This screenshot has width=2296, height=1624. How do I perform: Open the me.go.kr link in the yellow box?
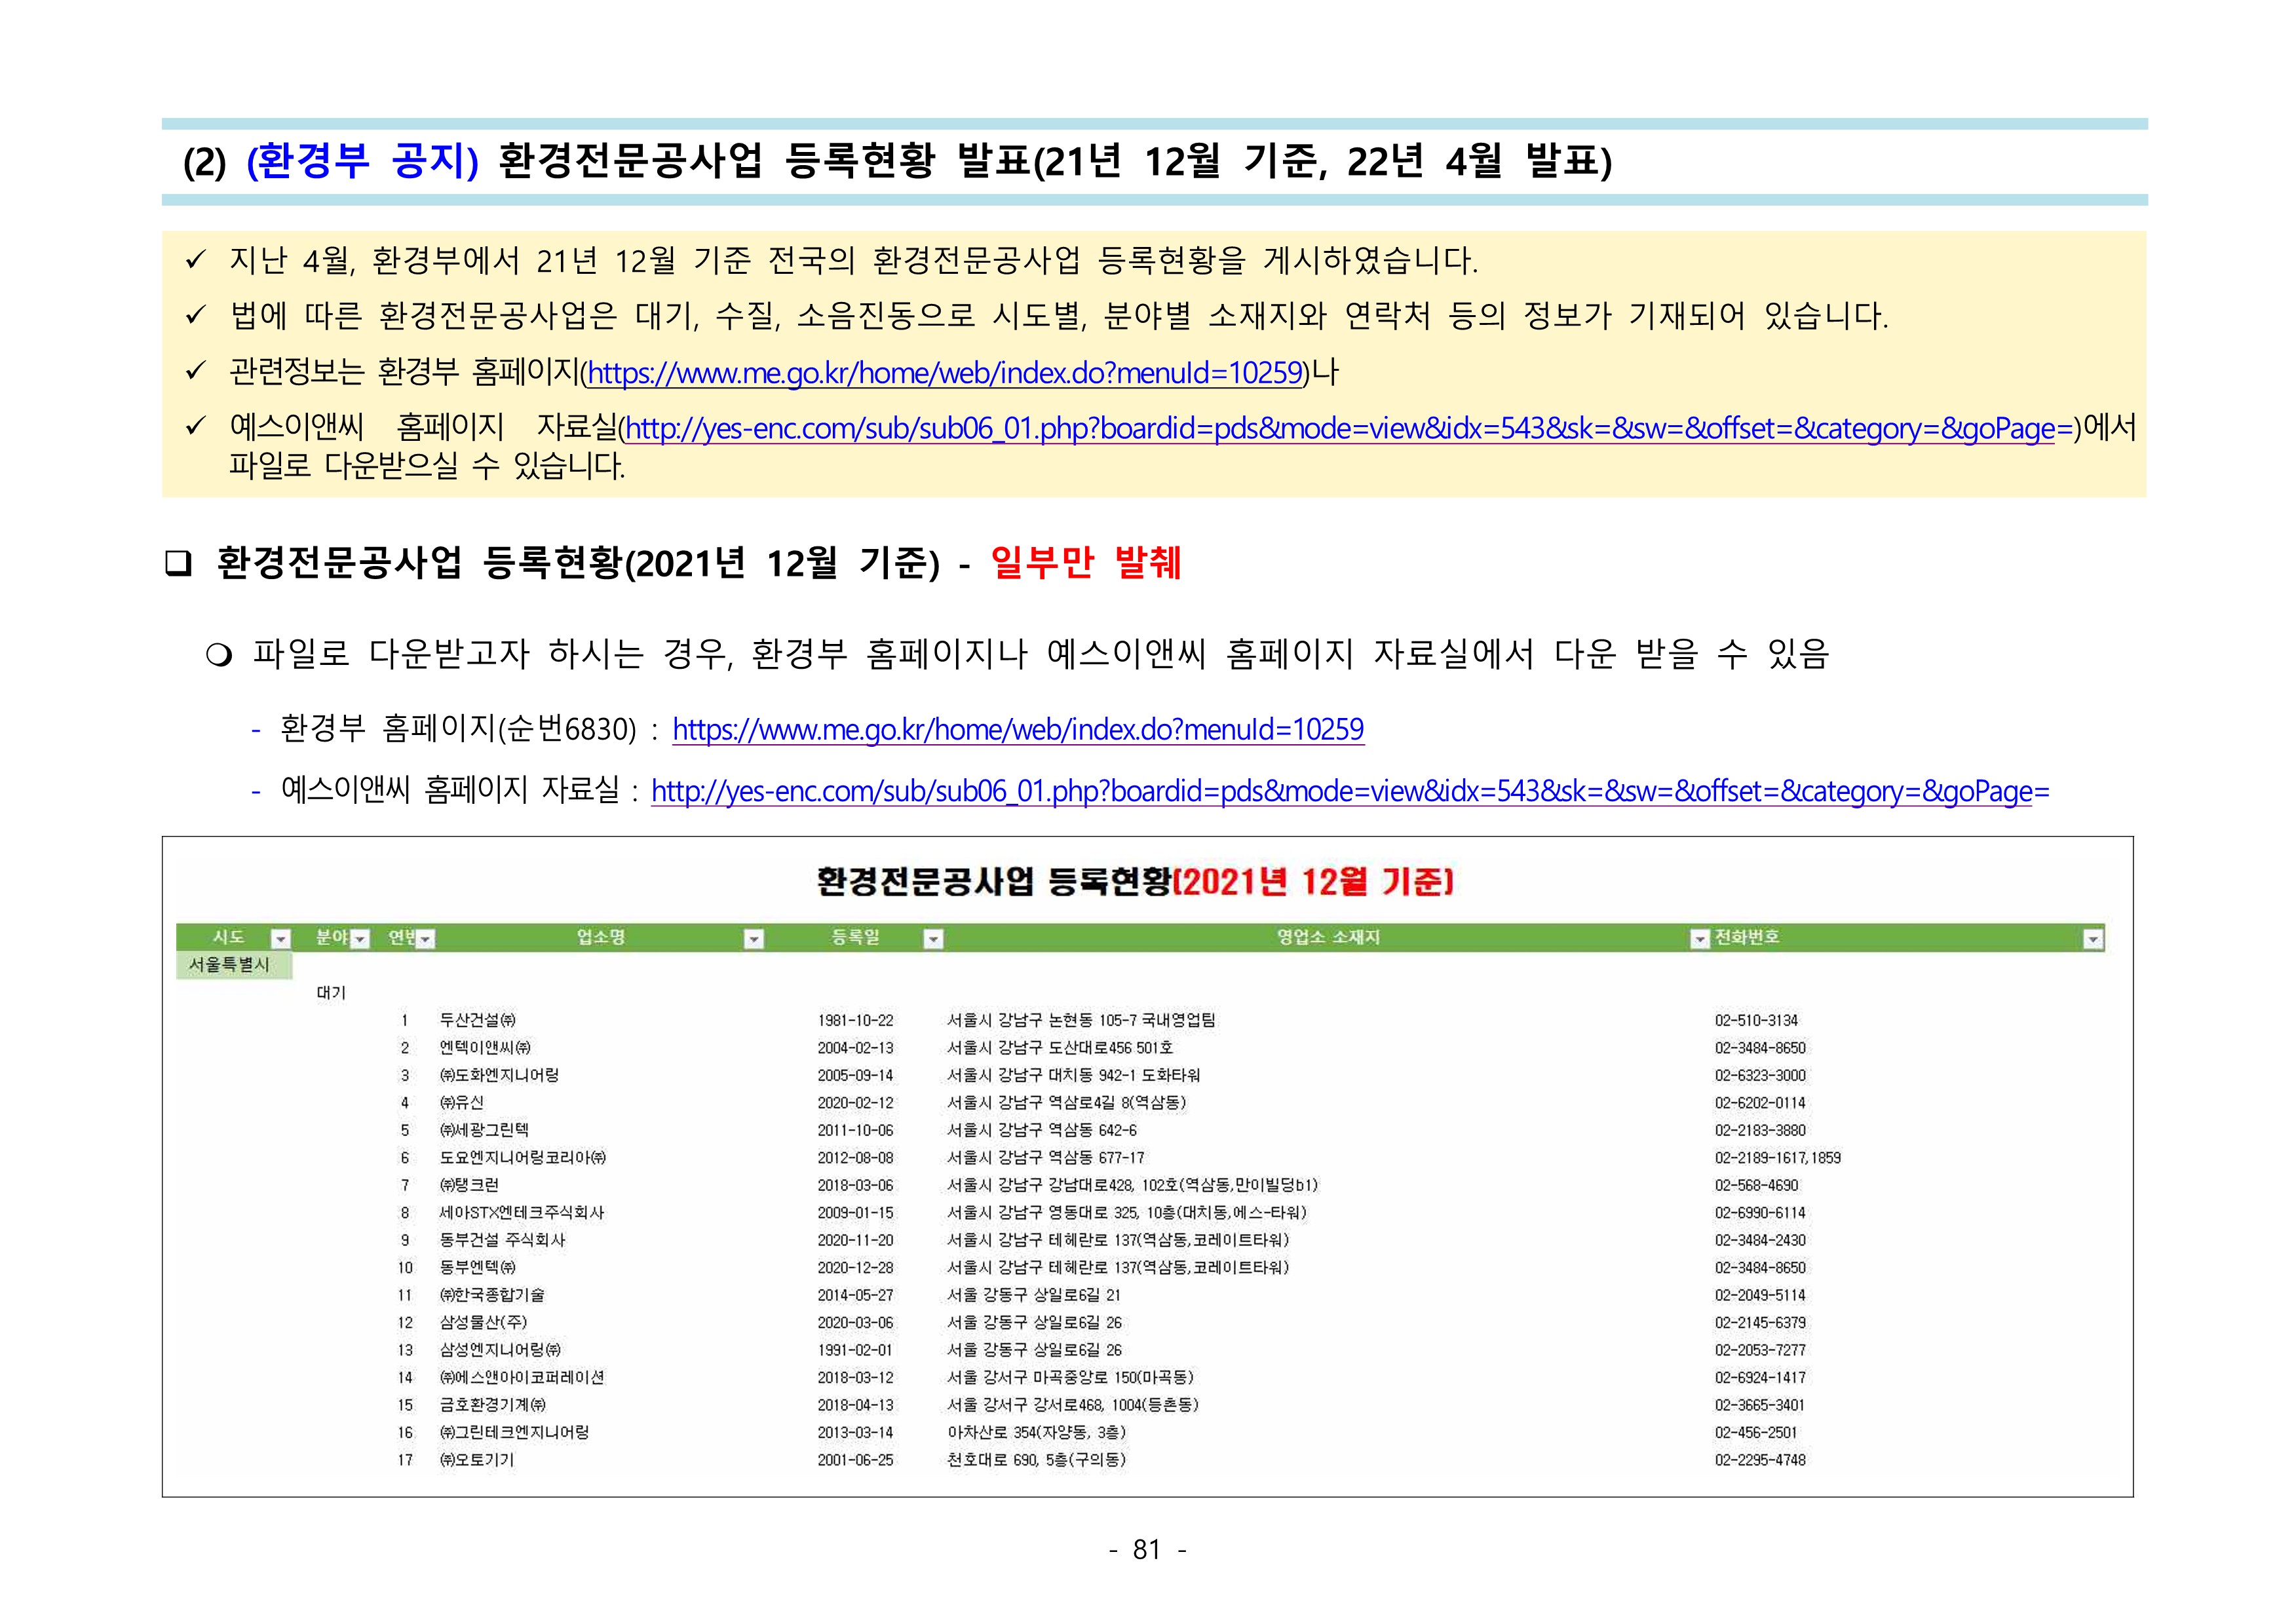coord(945,373)
